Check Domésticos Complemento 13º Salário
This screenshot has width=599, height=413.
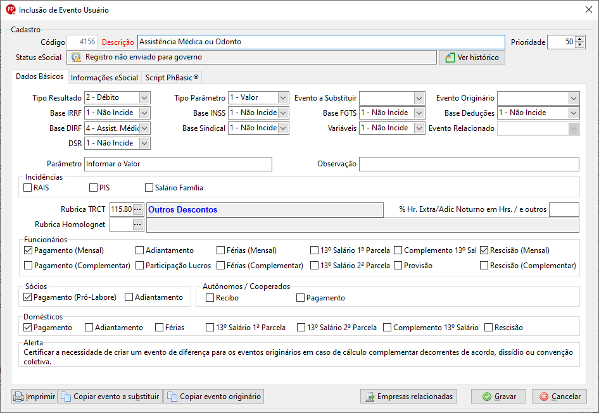click(388, 328)
